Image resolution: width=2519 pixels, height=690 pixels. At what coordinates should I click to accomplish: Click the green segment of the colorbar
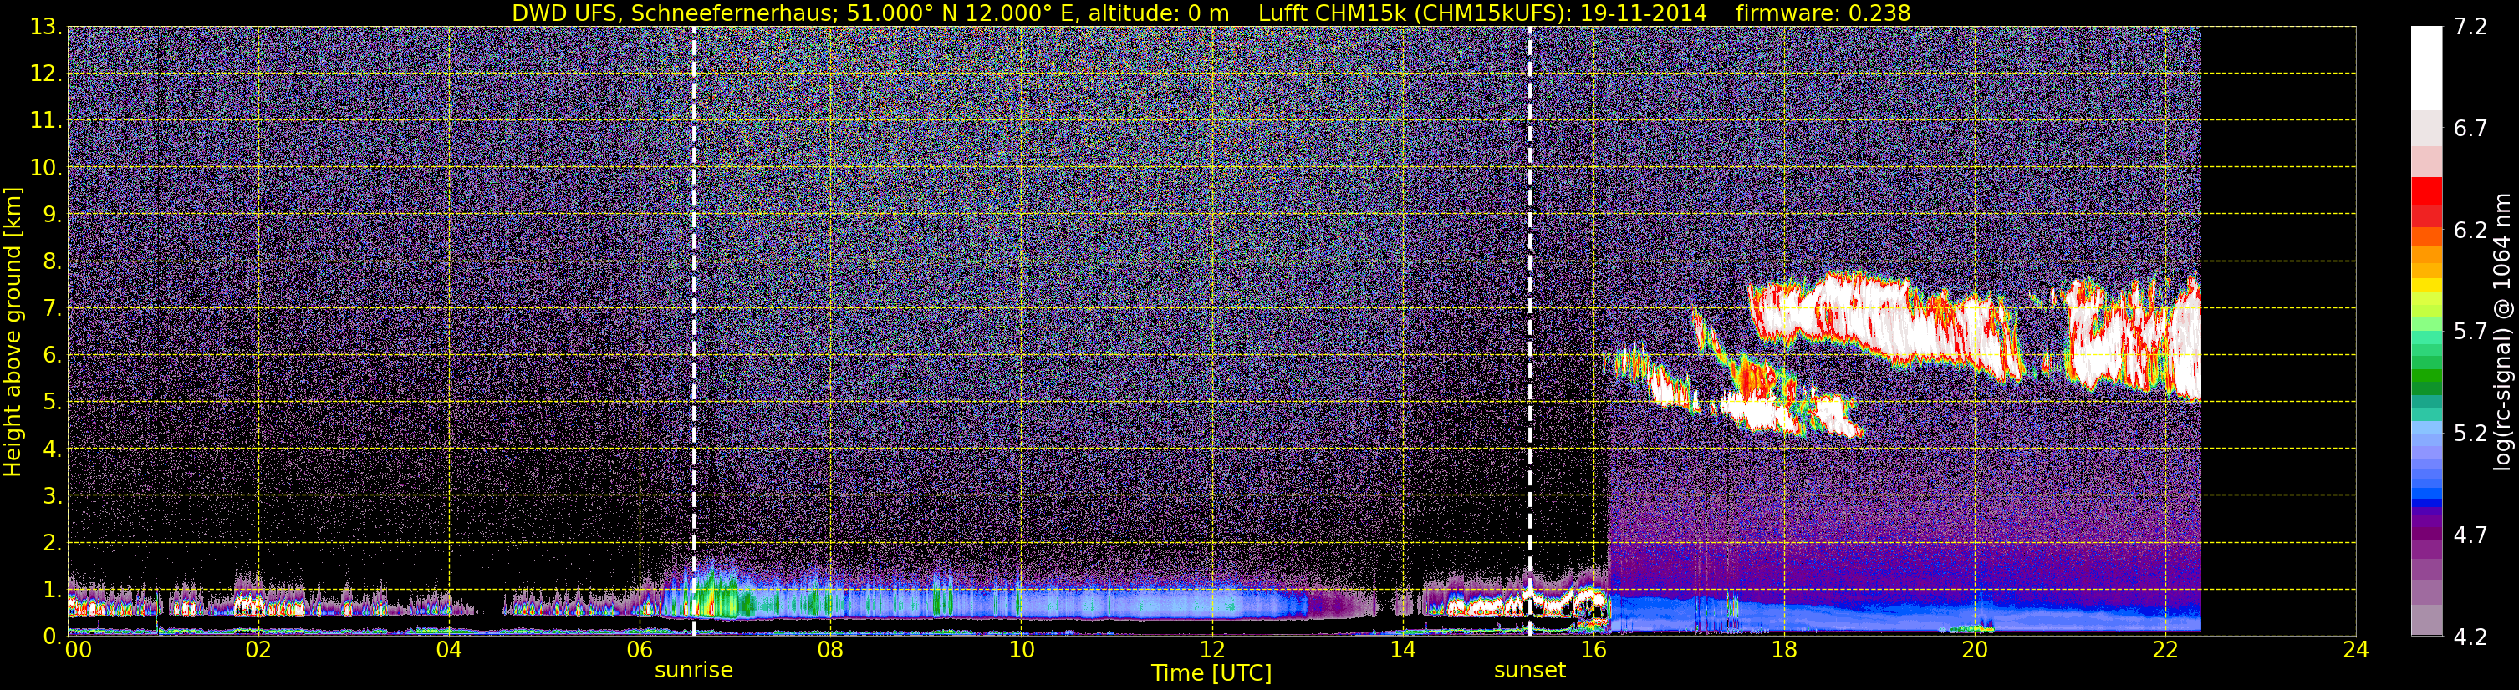click(2426, 376)
